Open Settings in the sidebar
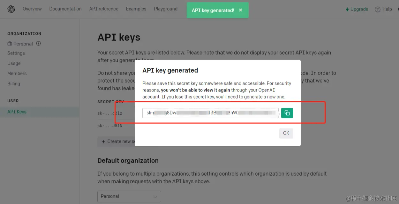This screenshot has height=204, width=399. tap(16, 53)
